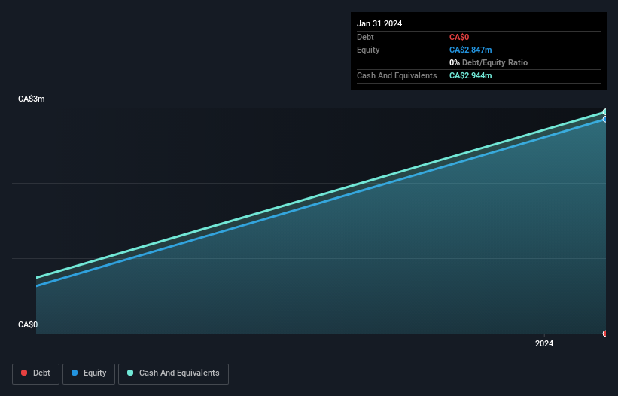618x396 pixels.
Task: Click the teal Cash And Equivalents data point
Action: click(605, 112)
